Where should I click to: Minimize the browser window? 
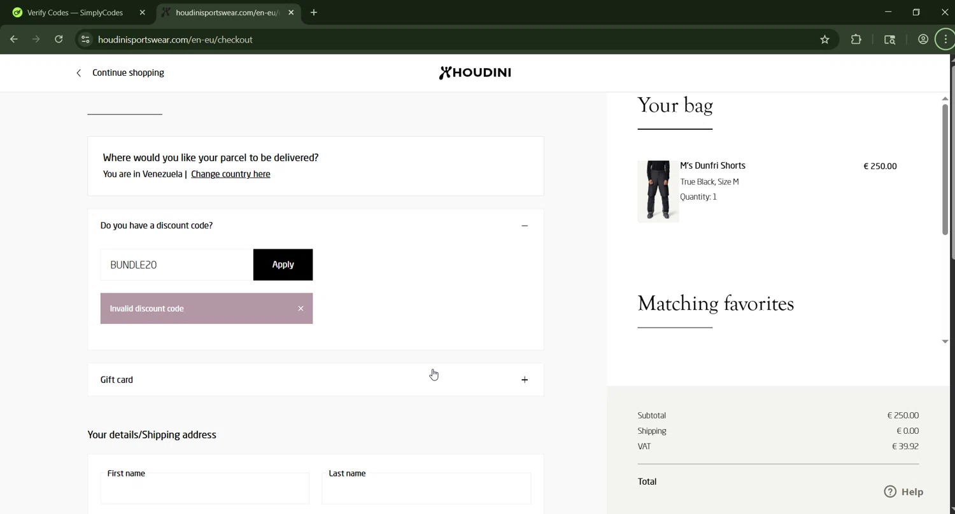click(888, 12)
